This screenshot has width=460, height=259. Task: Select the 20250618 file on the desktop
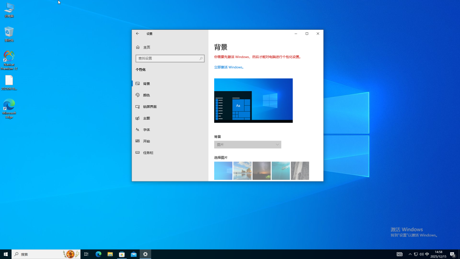(x=9, y=83)
